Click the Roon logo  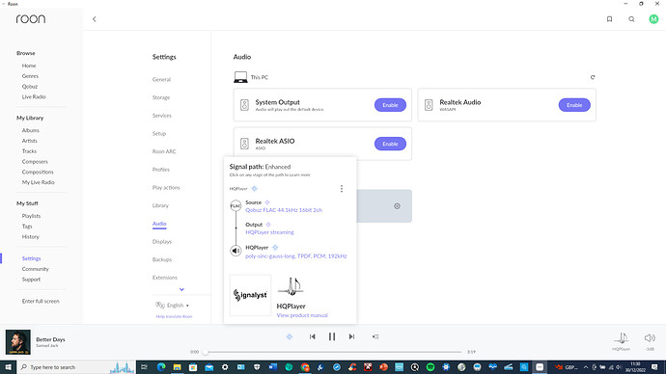[x=31, y=19]
